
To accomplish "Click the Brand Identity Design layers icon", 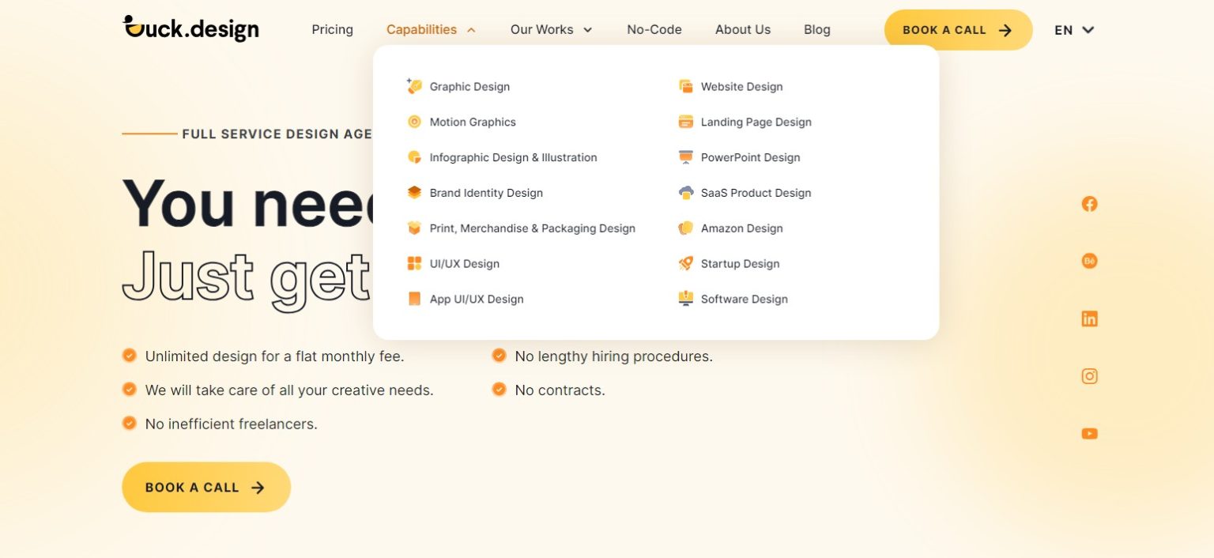I will coord(414,193).
